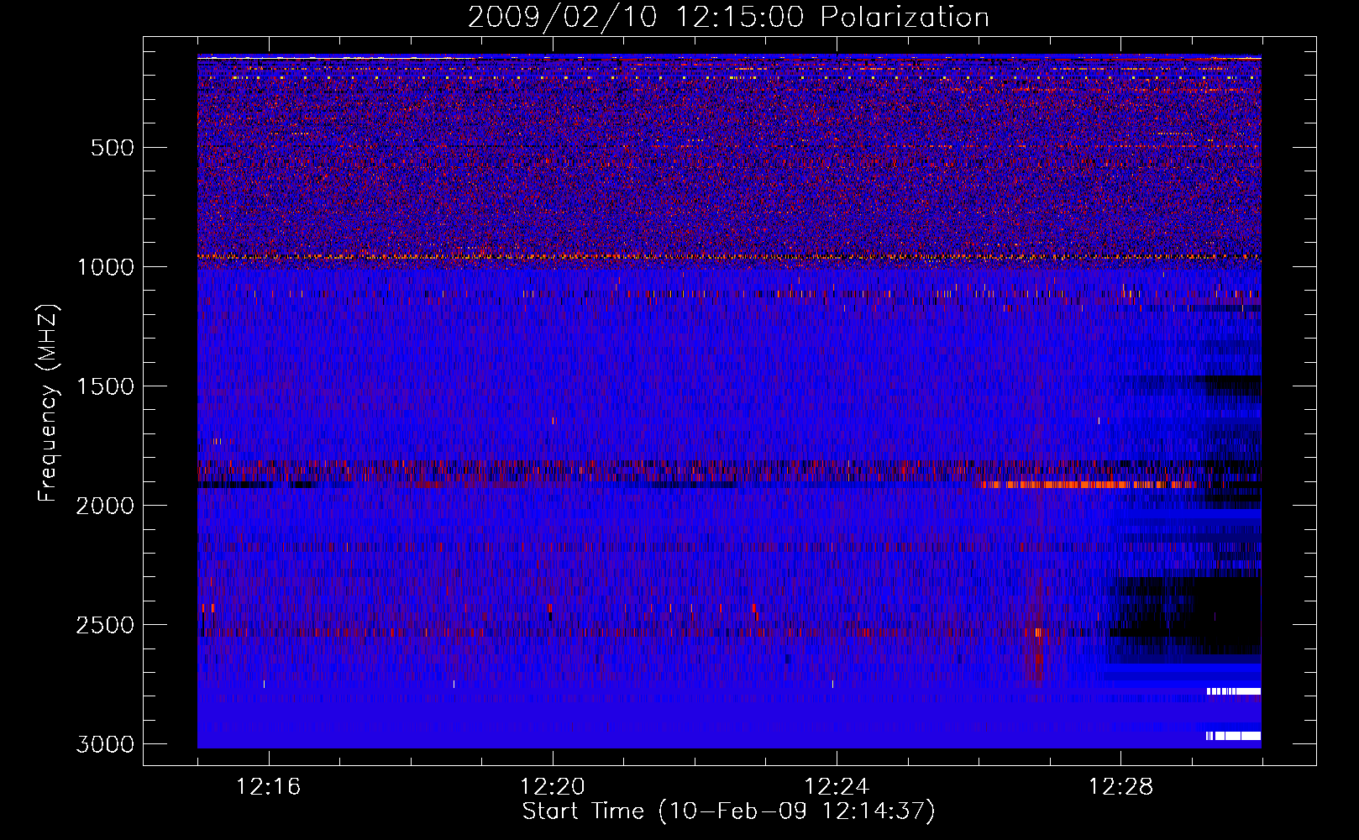Click the white saturated band near 2800 MHz

[x=1234, y=691]
